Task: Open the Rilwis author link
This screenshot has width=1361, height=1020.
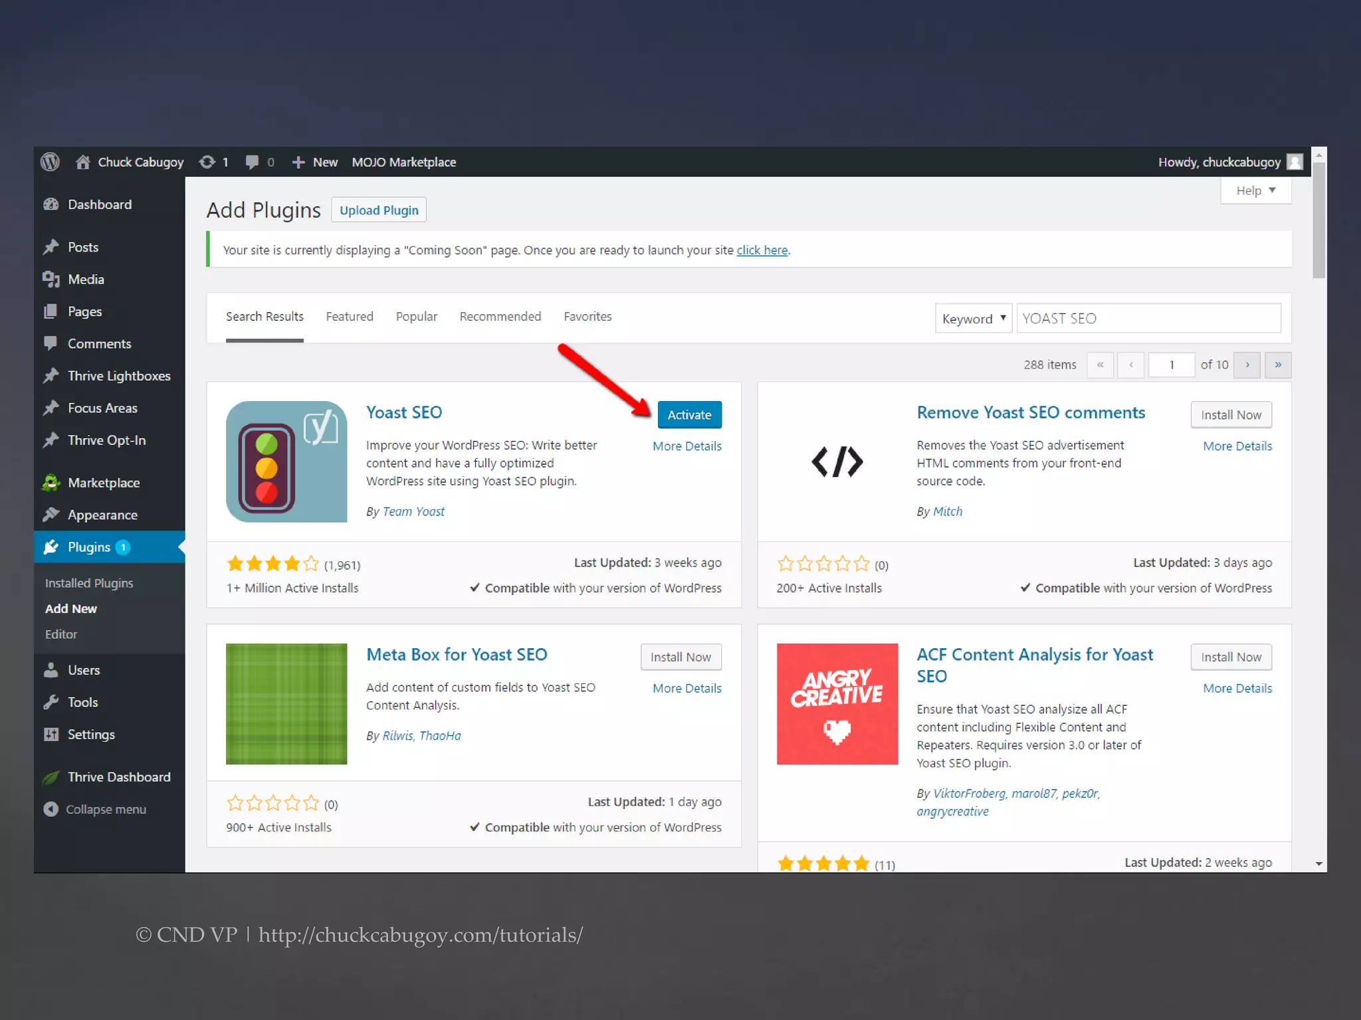Action: [x=397, y=736]
